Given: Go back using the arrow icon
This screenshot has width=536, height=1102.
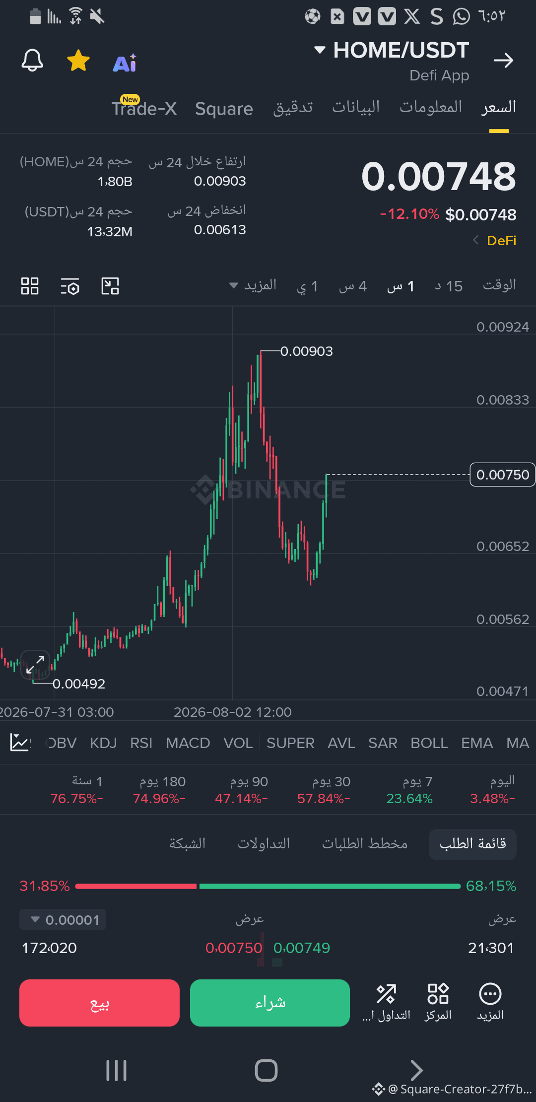Looking at the screenshot, I should pyautogui.click(x=503, y=61).
